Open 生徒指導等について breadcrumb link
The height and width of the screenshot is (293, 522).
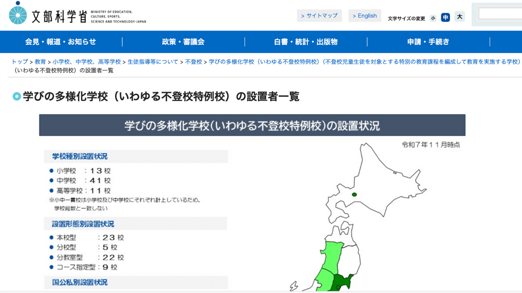[153, 62]
